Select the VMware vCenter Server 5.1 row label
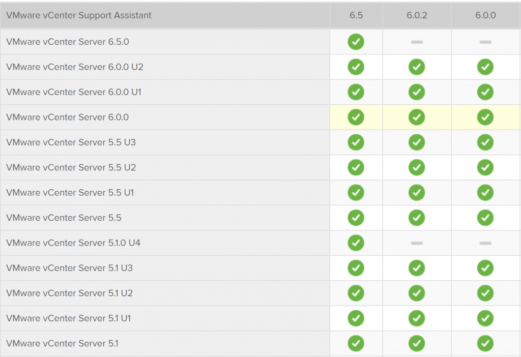Viewport: 521px width, 357px height. coord(62,343)
